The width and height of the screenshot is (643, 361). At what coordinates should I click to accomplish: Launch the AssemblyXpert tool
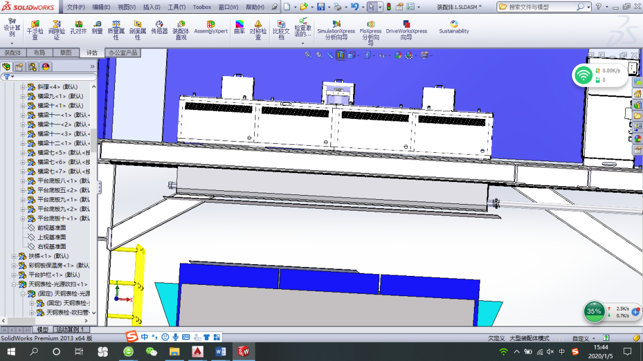211,27
